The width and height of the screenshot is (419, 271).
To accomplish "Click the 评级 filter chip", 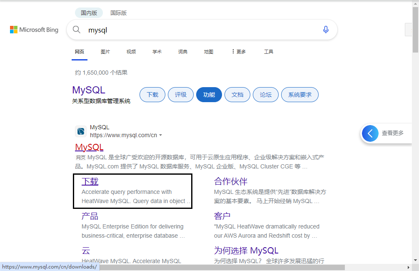I will click(x=181, y=95).
